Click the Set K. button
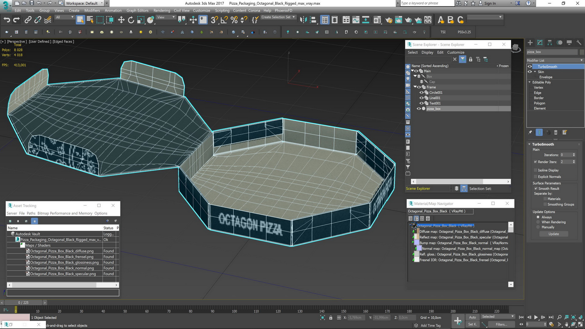The width and height of the screenshot is (585, 329). (x=472, y=324)
